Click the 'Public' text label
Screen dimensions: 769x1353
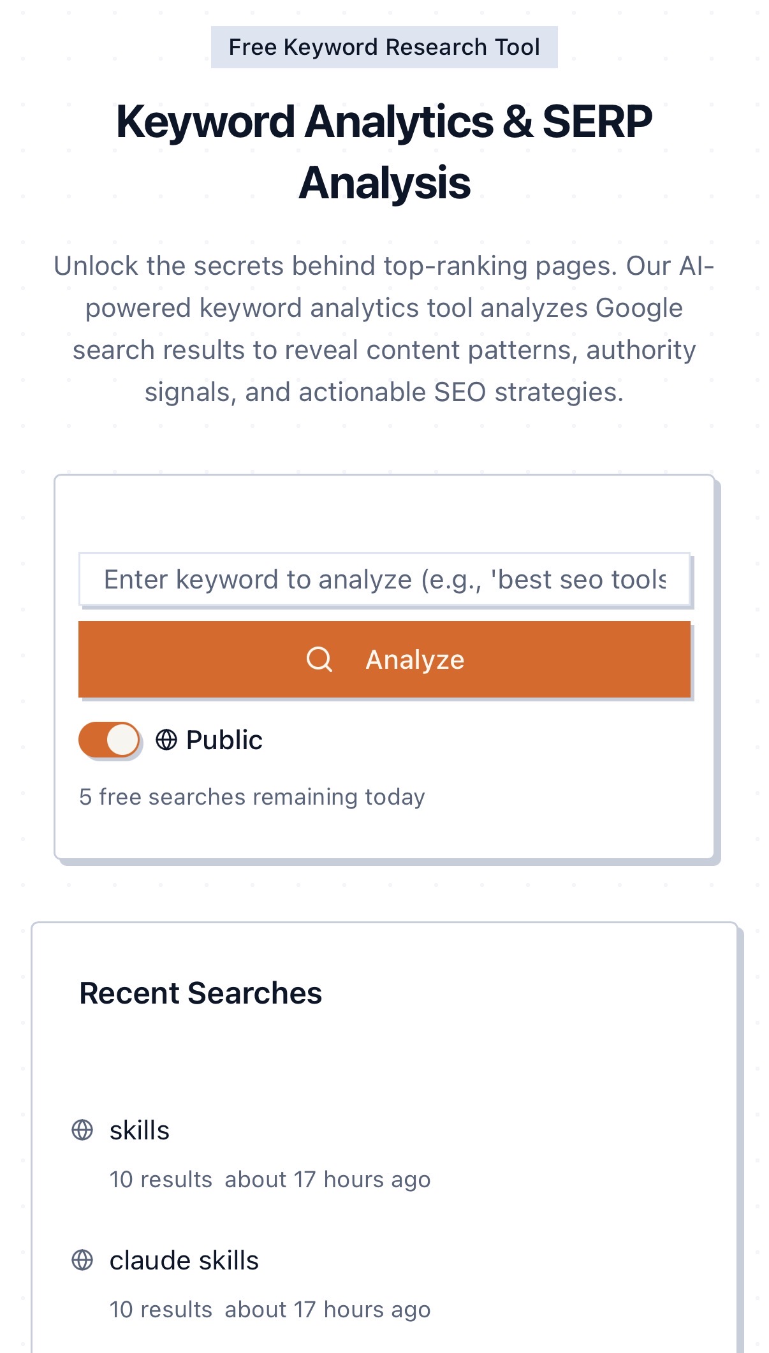[x=224, y=740]
